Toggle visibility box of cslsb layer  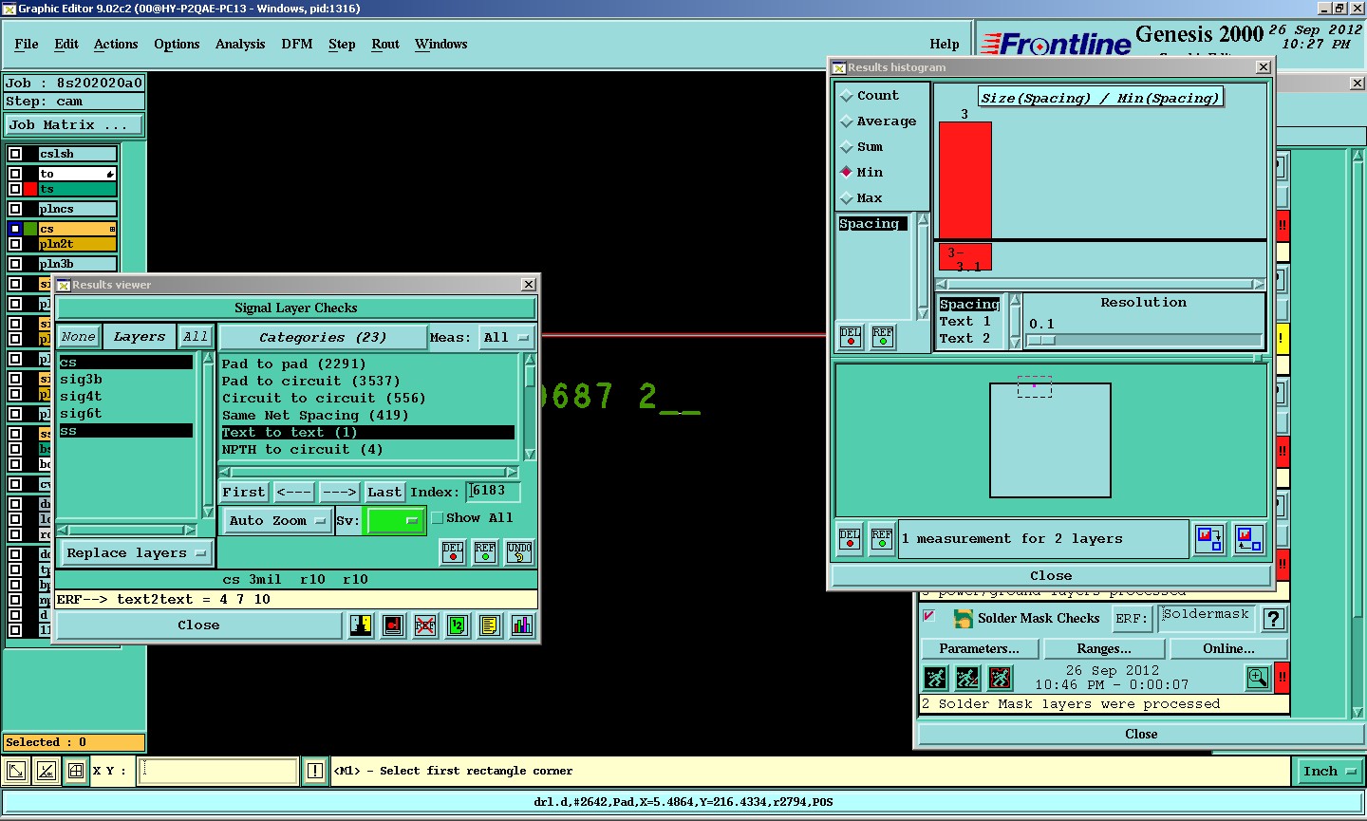point(15,154)
